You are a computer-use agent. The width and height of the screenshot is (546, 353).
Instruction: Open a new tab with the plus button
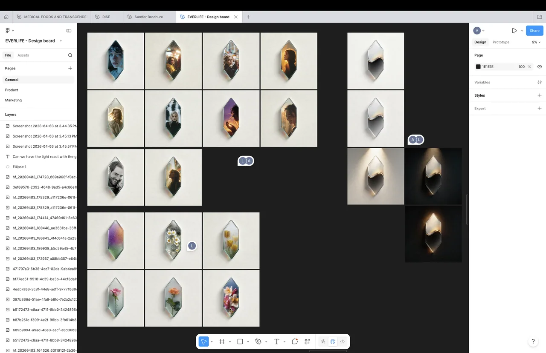248,17
